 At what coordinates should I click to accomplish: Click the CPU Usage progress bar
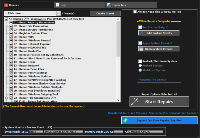pos(144,132)
